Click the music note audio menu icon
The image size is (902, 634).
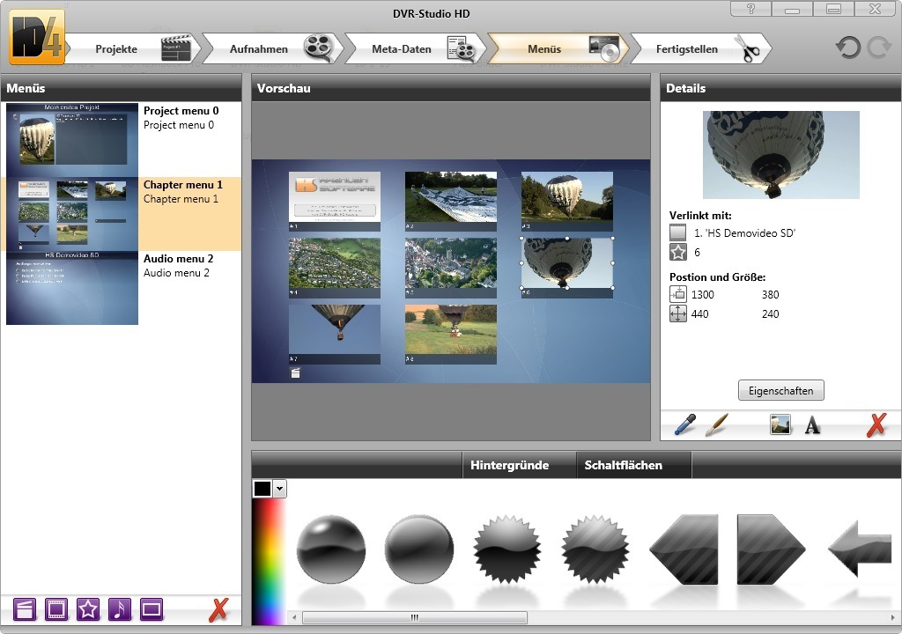point(119,608)
